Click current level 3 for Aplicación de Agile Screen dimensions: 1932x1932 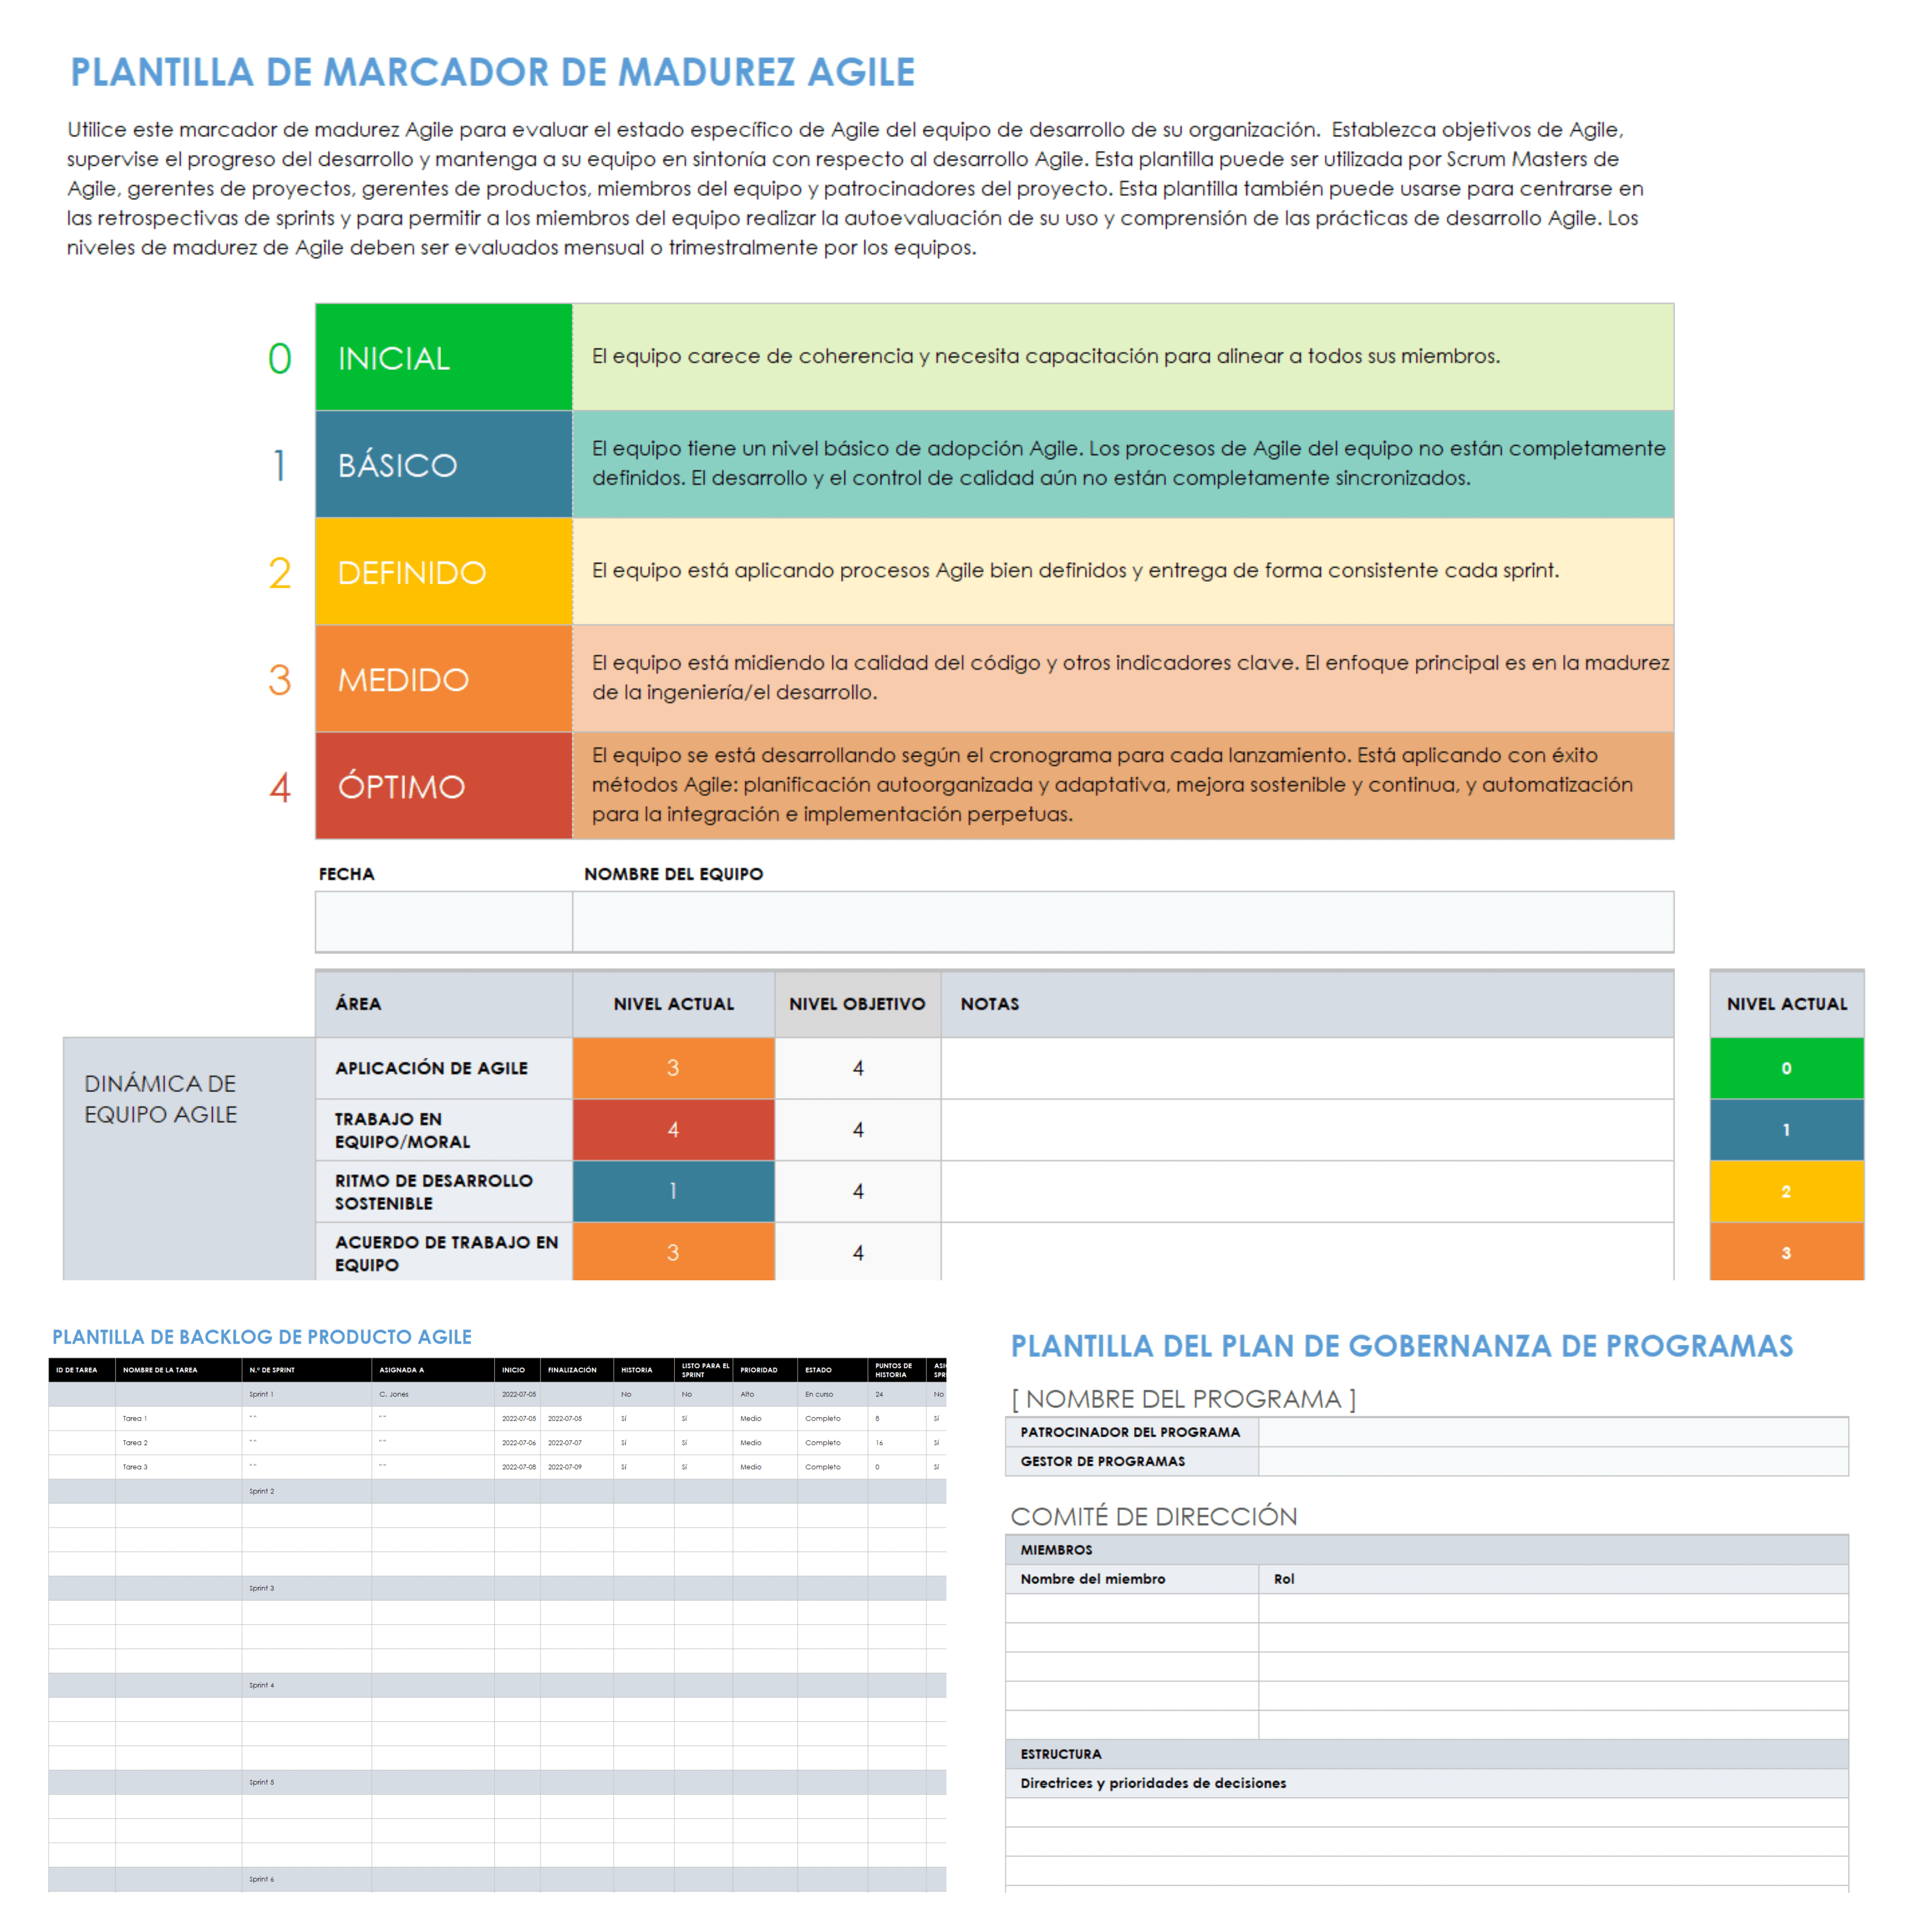pos(673,1068)
